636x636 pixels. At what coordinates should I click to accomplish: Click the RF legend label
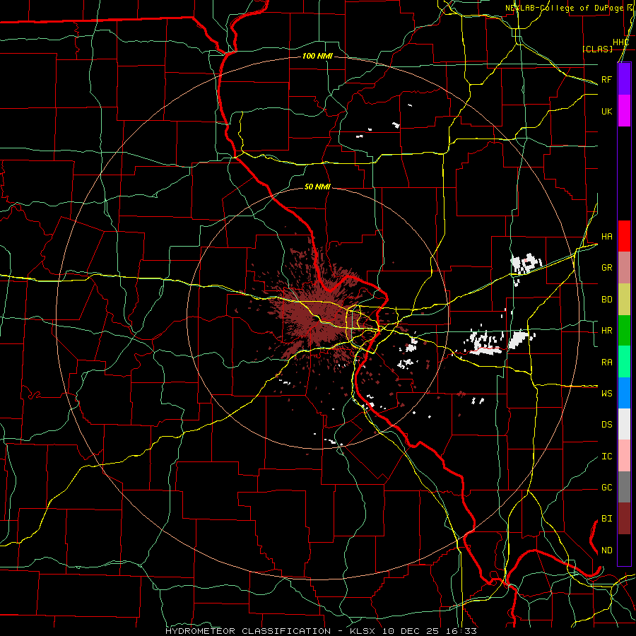[x=606, y=79]
